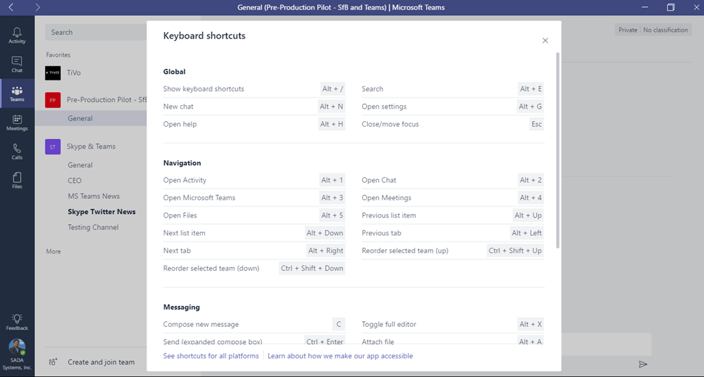The width and height of the screenshot is (704, 377).
Task: Click the purple ST team avatar
Action: [52, 147]
